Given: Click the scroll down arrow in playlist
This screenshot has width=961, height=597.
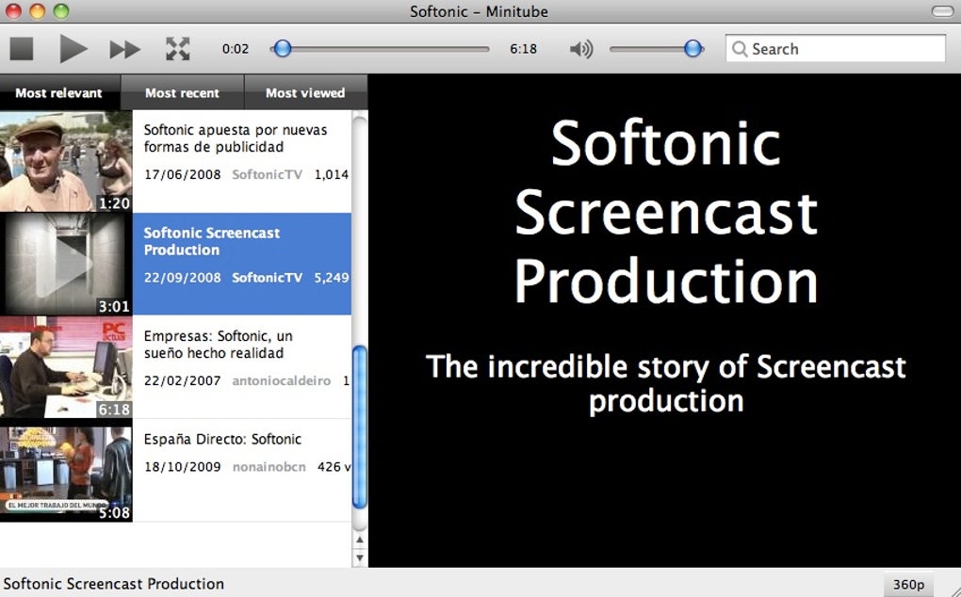Looking at the screenshot, I should point(359,557).
